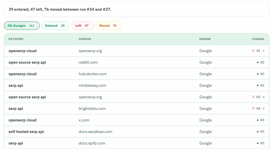Click keyword 'self hosted serp api'

26,132
